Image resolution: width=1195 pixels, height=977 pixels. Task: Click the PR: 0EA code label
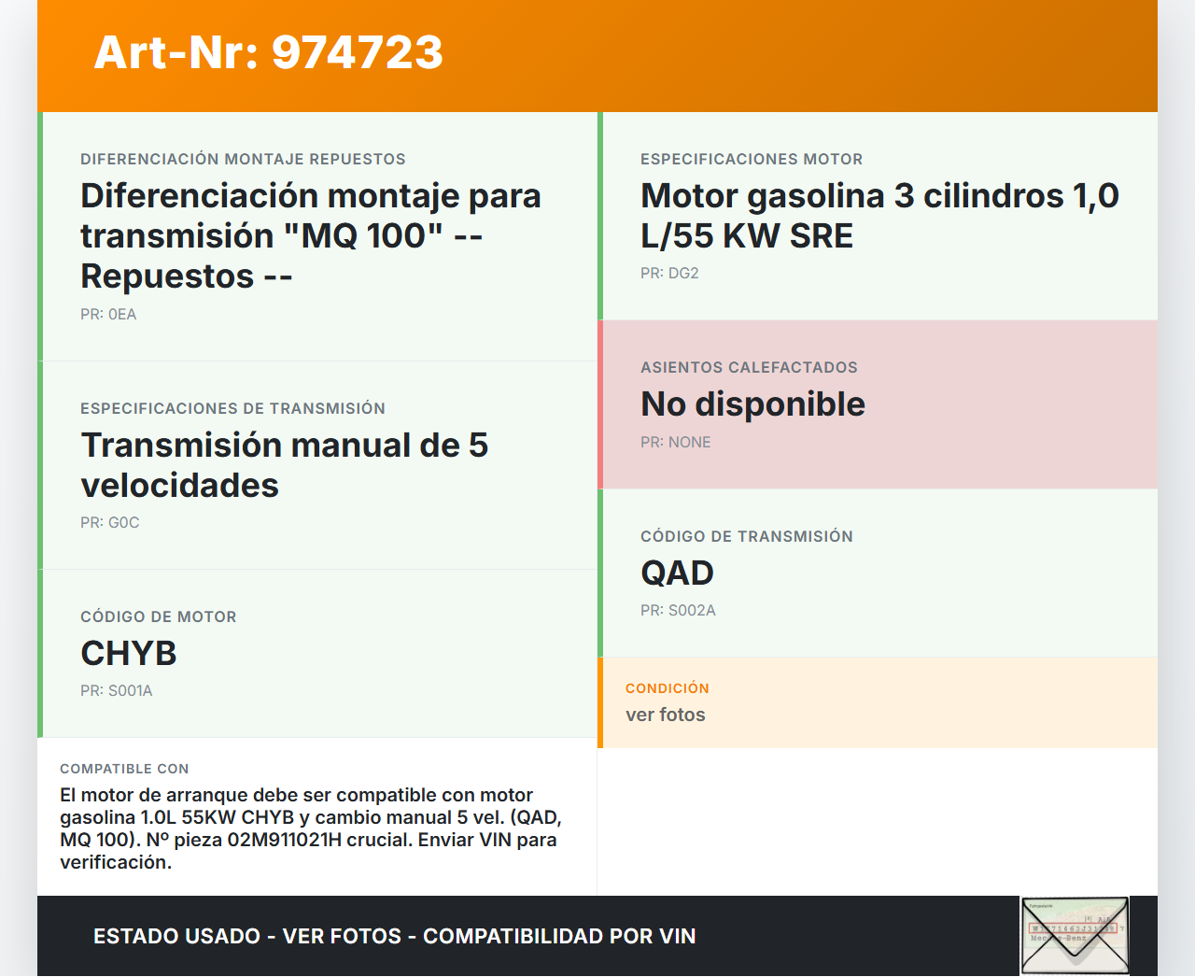coord(108,315)
